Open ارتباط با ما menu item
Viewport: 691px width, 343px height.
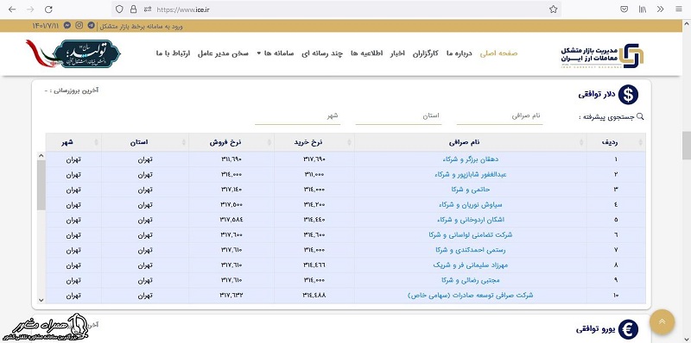(x=173, y=53)
